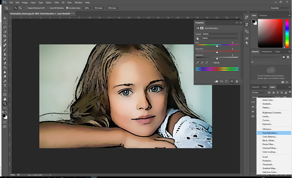Select the Quick Selection tool

tap(5, 31)
